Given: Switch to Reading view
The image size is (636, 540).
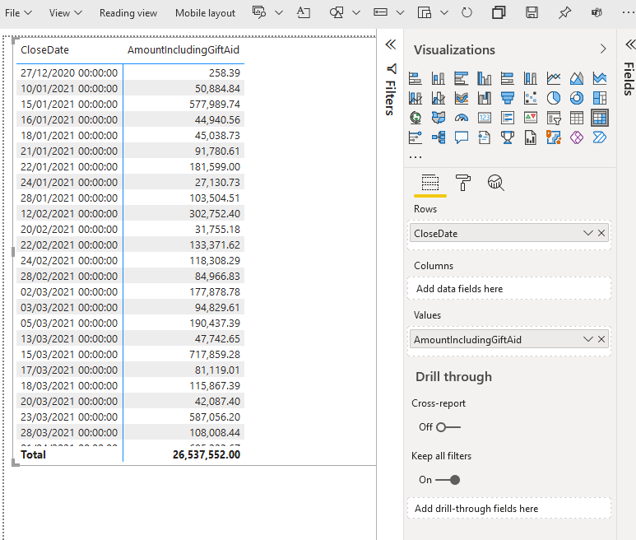Looking at the screenshot, I should click(128, 13).
